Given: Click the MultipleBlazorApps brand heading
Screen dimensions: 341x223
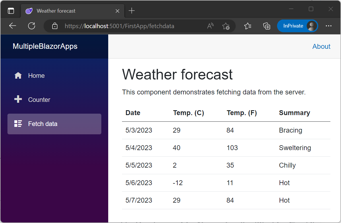Looking at the screenshot, I should tap(45, 46).
